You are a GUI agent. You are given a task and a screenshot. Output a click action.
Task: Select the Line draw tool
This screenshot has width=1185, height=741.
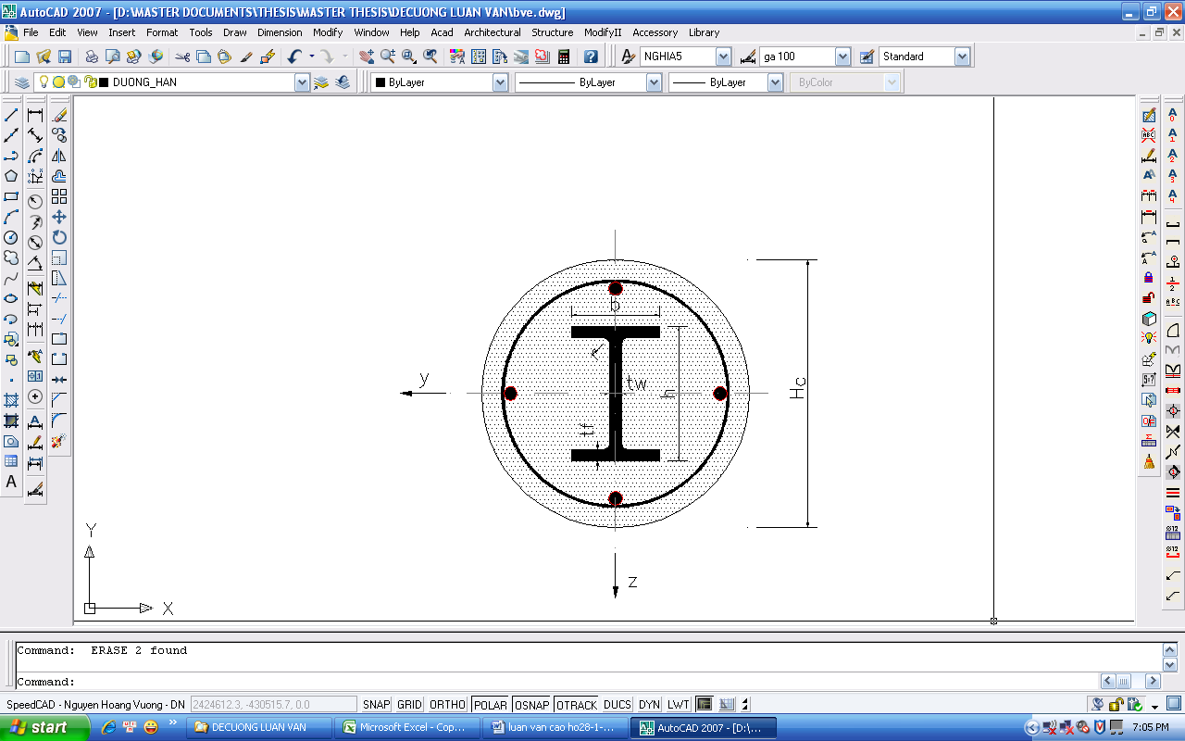11,116
